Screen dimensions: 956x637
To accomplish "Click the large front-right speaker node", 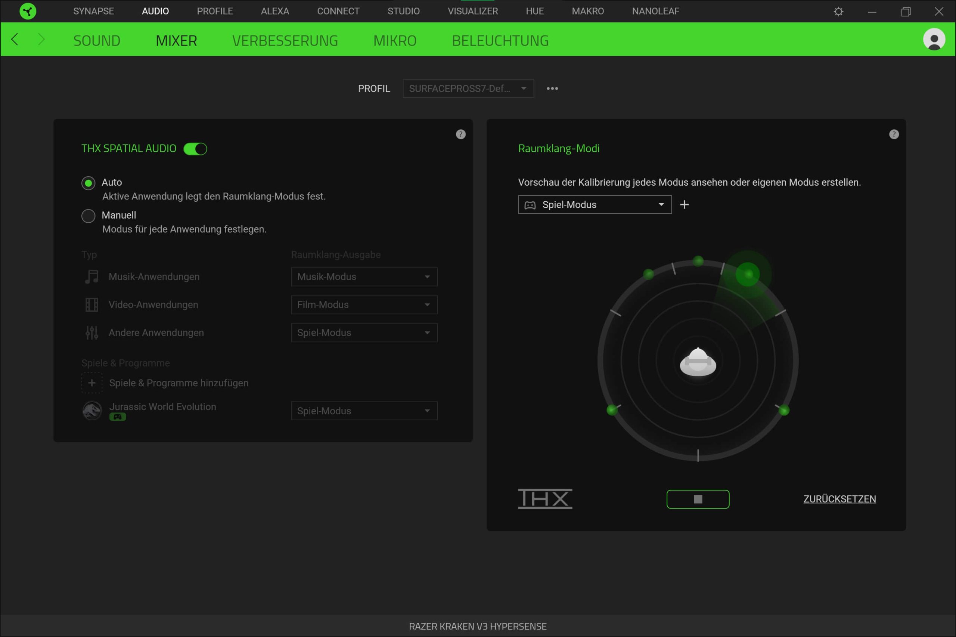I will pyautogui.click(x=747, y=274).
